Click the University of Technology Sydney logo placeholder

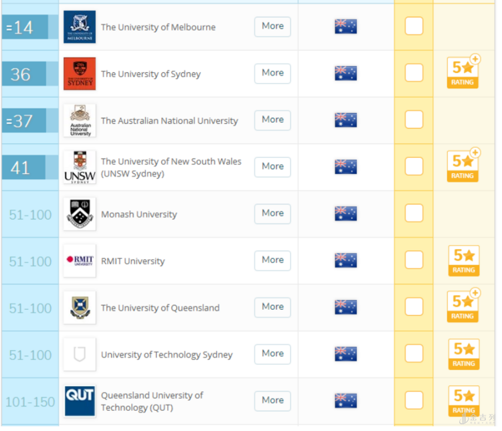[x=80, y=354]
